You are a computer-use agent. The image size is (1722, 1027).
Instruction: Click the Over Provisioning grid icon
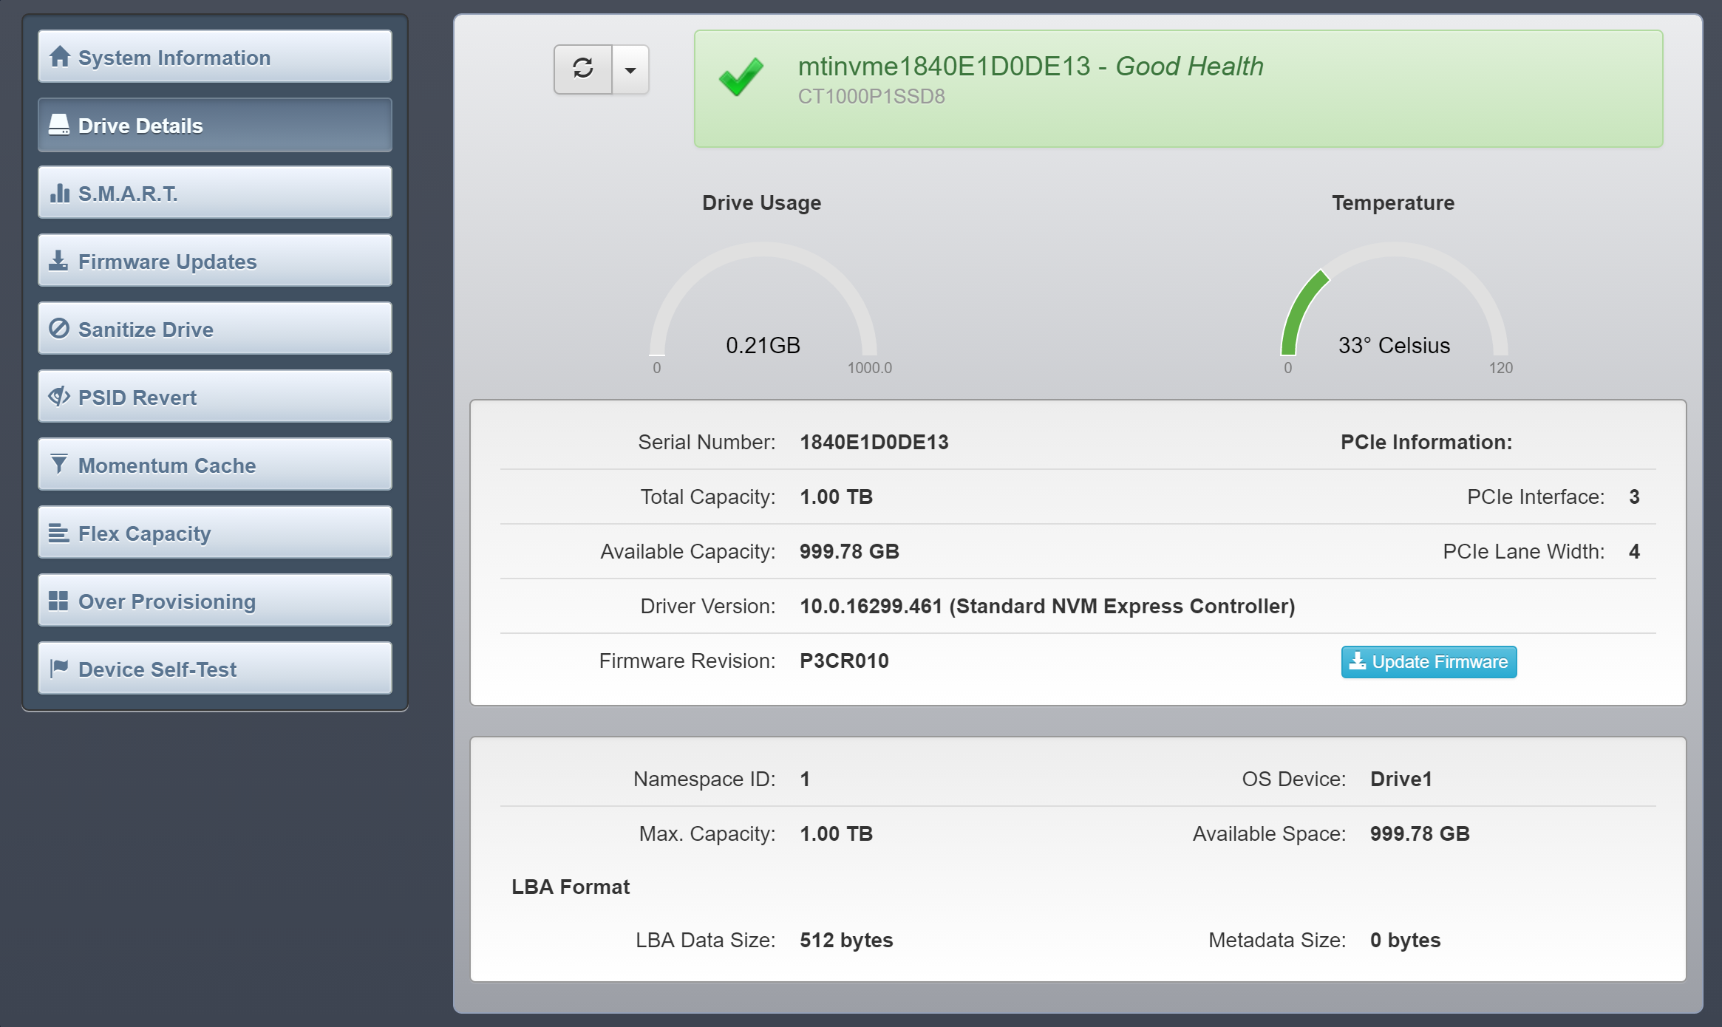[58, 601]
